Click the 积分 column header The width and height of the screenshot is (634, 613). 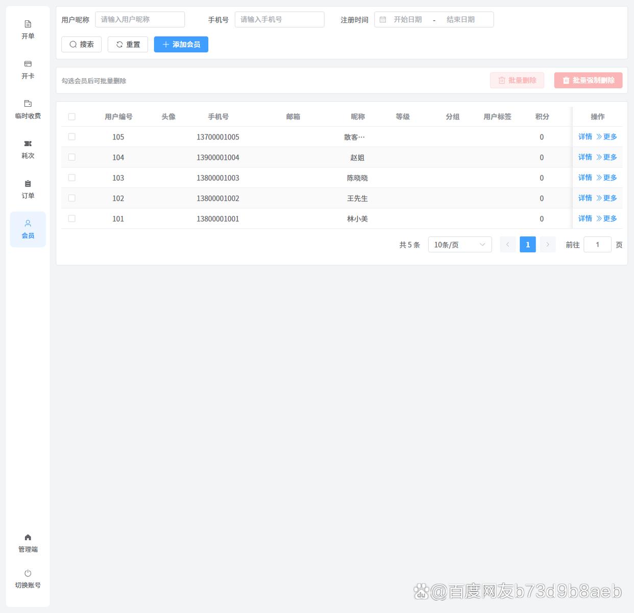(x=542, y=116)
